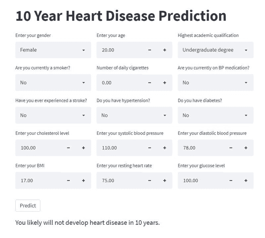Image resolution: width=265 pixels, height=238 pixels.
Task: Expand BP medication dropdown
Action: pos(215,83)
